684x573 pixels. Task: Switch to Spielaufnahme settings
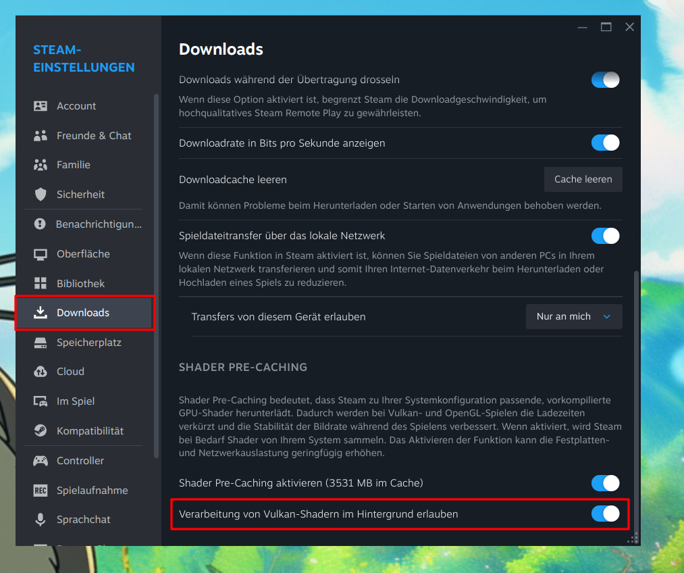point(84,491)
